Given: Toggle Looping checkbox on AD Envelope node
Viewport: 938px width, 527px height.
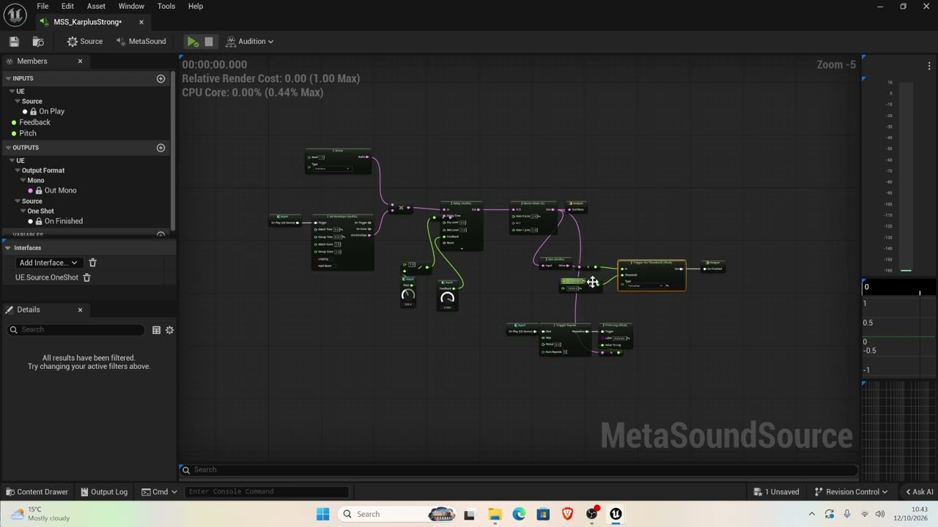Looking at the screenshot, I should 331,259.
